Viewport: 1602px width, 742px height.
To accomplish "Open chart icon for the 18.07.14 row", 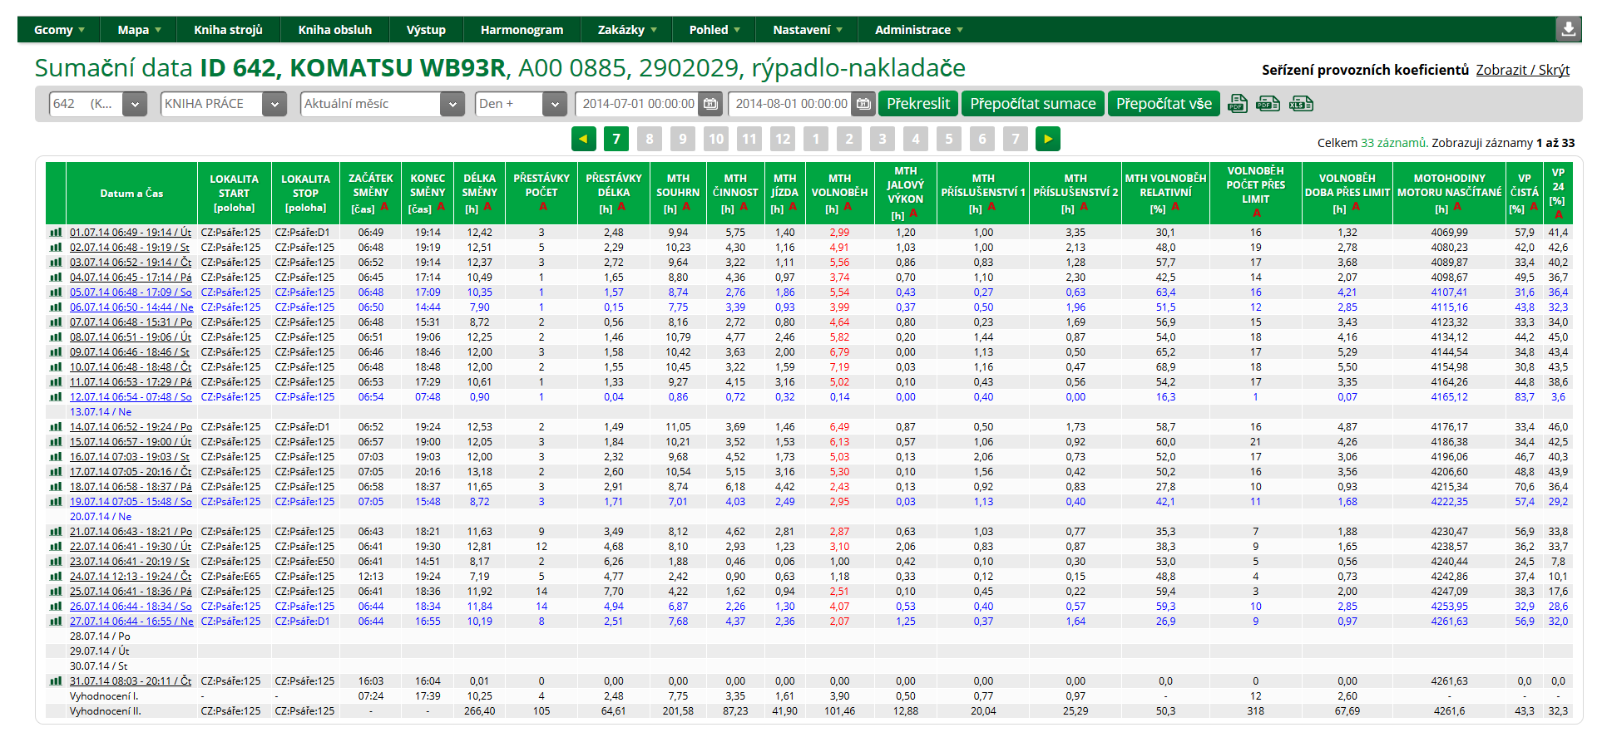I will coord(56,487).
